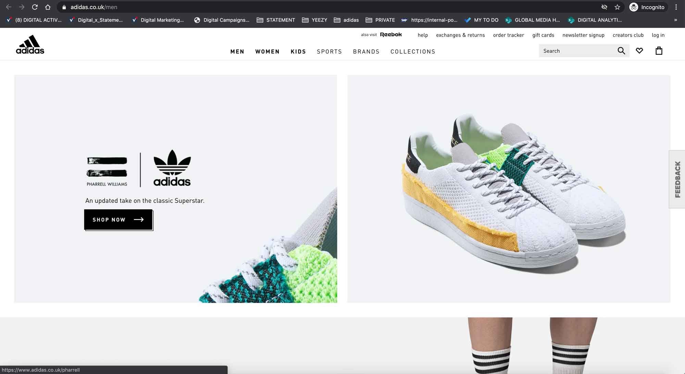685x374 pixels.
Task: Open the MY TO DO bookmark
Action: [481, 20]
